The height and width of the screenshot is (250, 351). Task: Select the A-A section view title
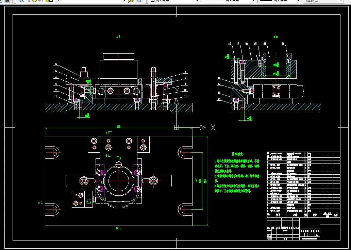(118, 37)
